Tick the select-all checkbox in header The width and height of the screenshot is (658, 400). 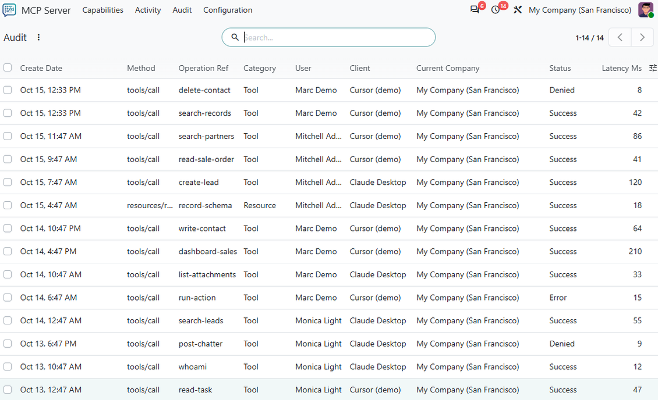8,67
